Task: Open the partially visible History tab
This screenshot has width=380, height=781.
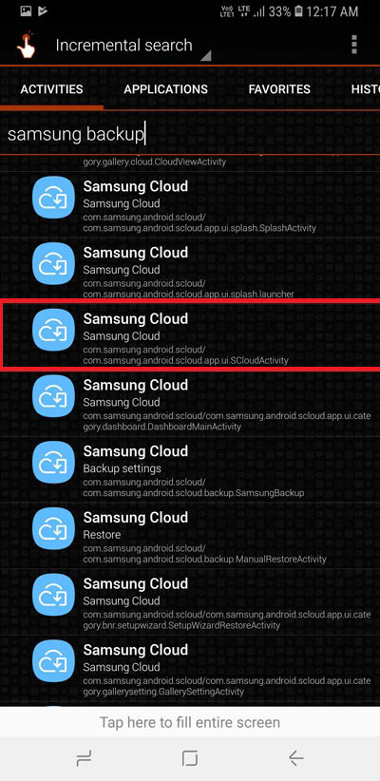Action: point(365,89)
